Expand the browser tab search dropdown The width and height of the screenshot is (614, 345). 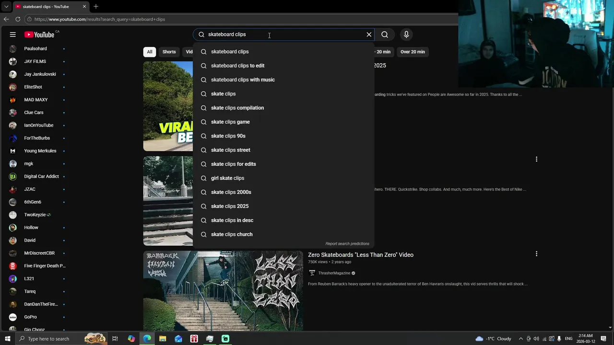pos(6,7)
